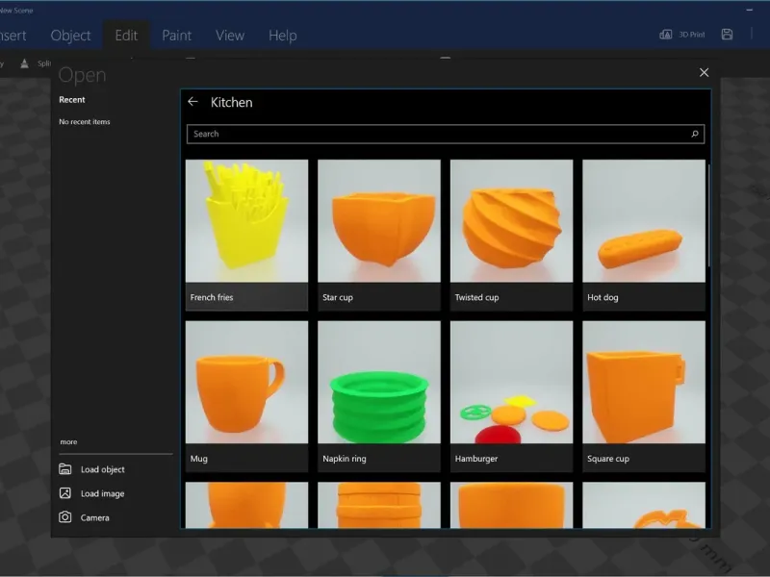Image resolution: width=770 pixels, height=577 pixels.
Task: Close the Open dialog with X
Action: coord(704,73)
